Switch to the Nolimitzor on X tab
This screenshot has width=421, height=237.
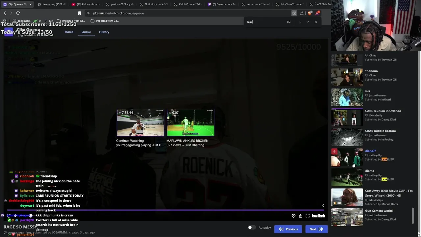(154, 4)
